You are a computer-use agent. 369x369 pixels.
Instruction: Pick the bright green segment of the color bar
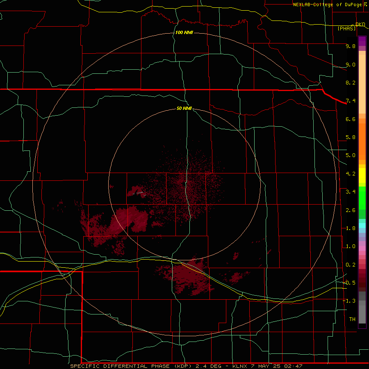tap(362, 198)
